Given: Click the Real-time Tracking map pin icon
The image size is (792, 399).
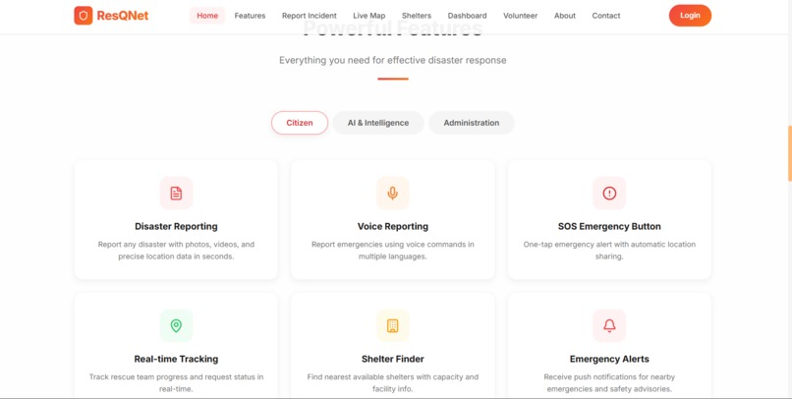Looking at the screenshot, I should click(x=176, y=325).
